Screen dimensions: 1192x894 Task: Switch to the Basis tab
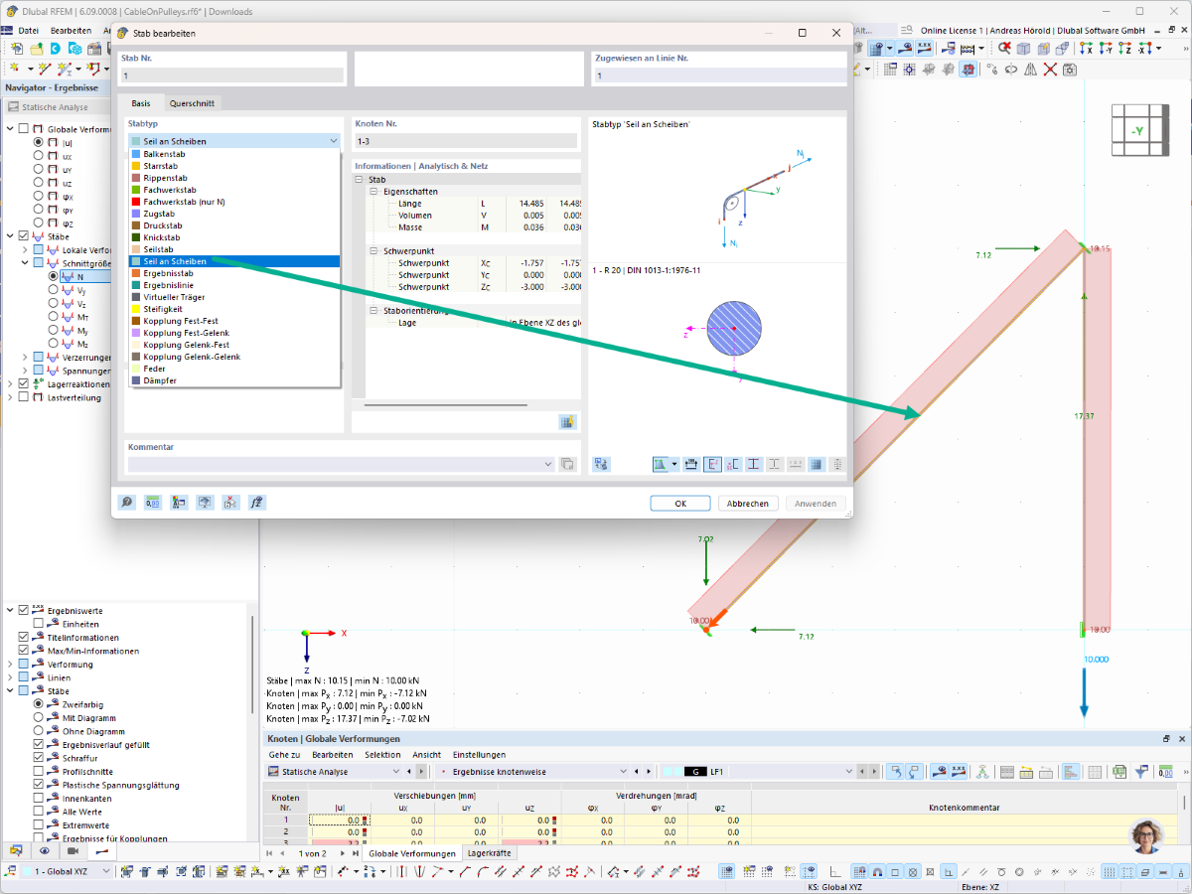(141, 103)
